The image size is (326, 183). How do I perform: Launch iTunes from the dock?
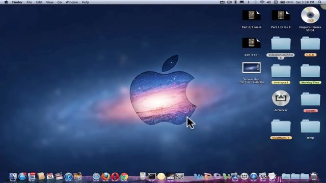68,176
